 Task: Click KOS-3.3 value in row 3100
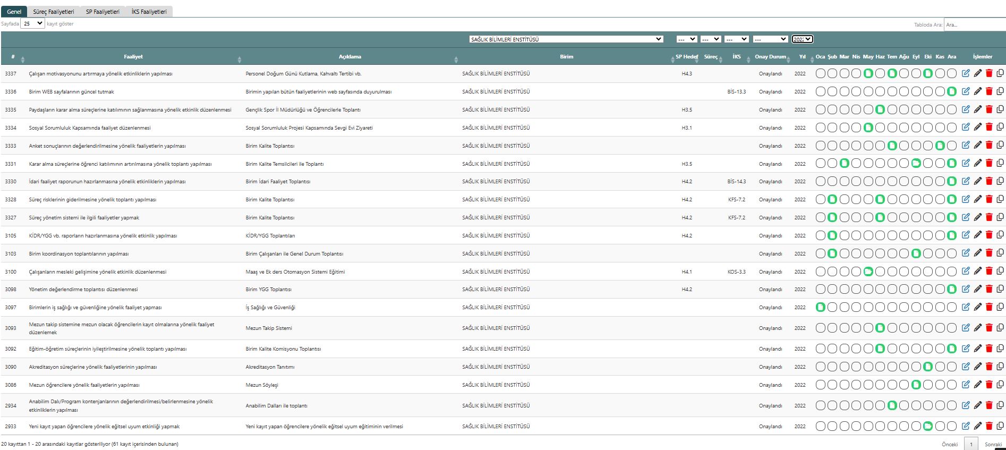[x=737, y=272]
